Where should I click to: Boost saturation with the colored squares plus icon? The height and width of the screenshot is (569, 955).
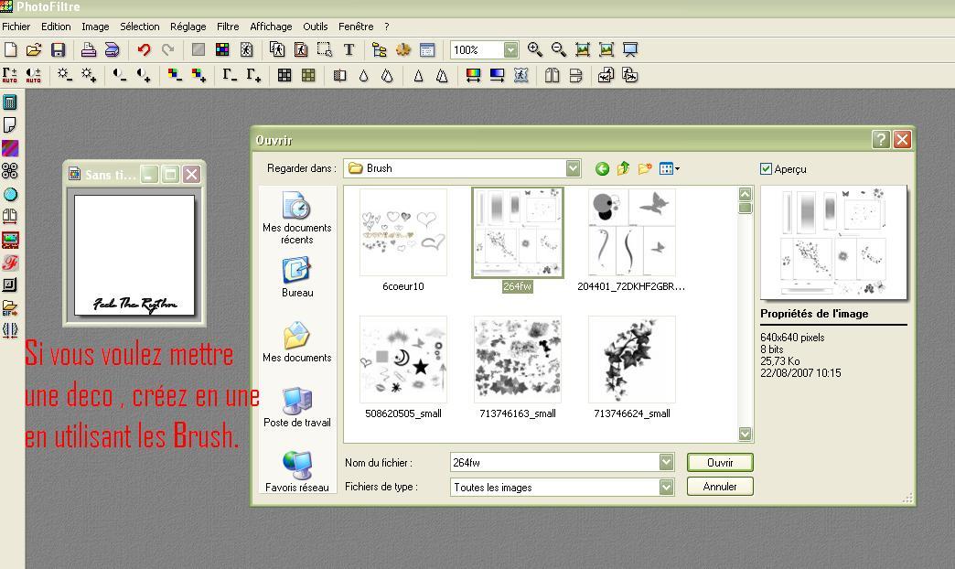click(199, 76)
